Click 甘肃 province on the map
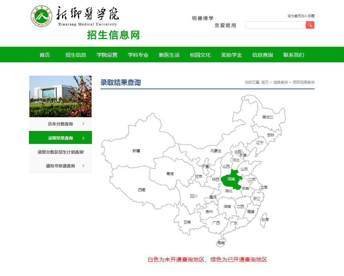Screen dimensions: 344x276 199,177
